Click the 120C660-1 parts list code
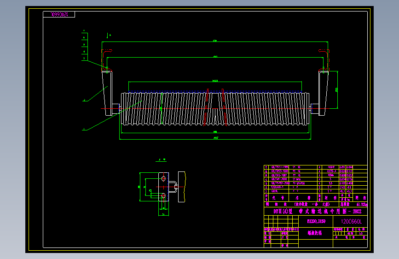Image resolution: width=399 pixels, height=259 pixels. tap(277, 187)
